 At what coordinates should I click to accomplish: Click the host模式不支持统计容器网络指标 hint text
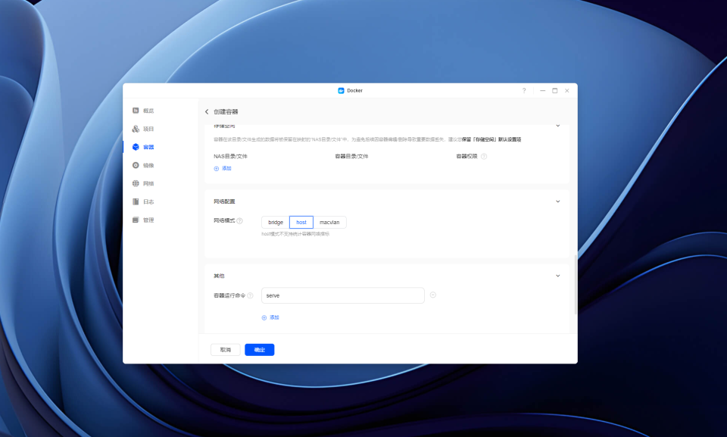295,234
